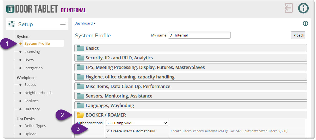Click the logout arrow icon in header
Image resolution: width=316 pixels, height=140 pixels.
(x=288, y=8)
